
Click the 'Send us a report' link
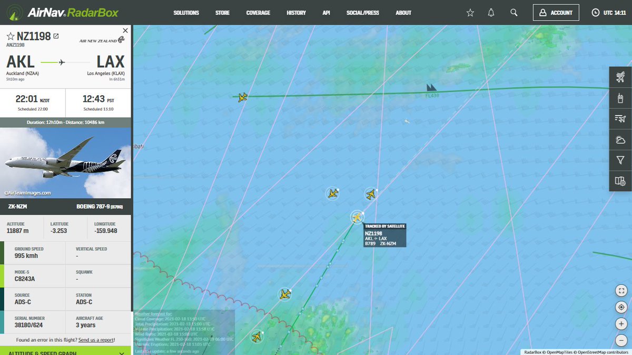(96, 340)
